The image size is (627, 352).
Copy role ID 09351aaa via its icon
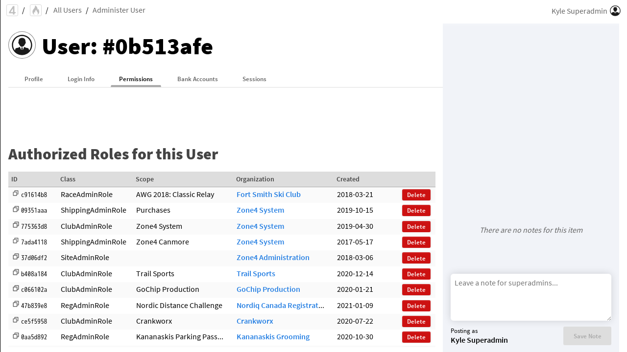[x=16, y=210]
